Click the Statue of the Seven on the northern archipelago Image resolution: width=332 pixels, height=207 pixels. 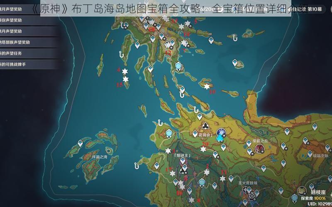[x=178, y=67]
